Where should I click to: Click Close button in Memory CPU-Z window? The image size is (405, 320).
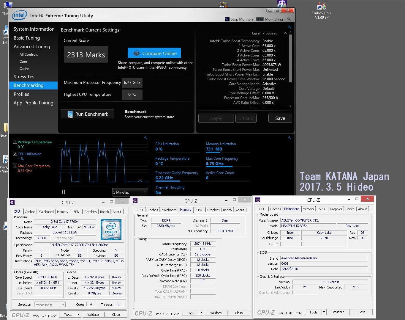(x=239, y=313)
